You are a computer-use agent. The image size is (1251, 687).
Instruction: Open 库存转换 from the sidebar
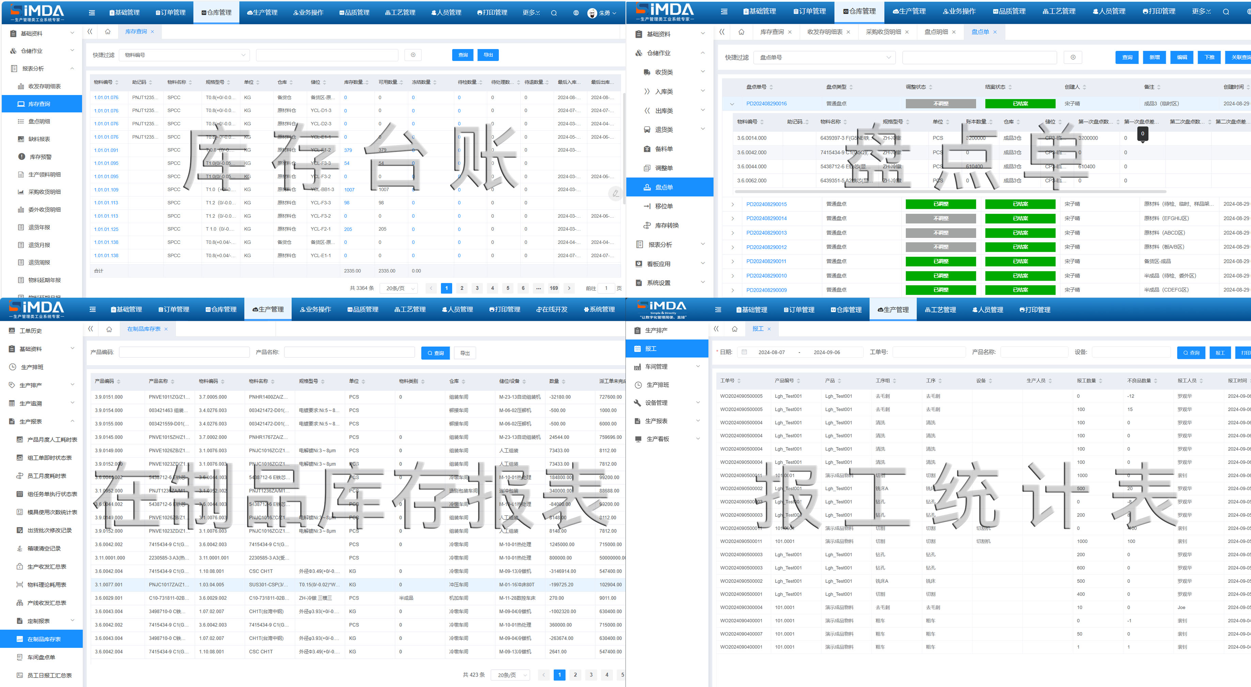(666, 225)
